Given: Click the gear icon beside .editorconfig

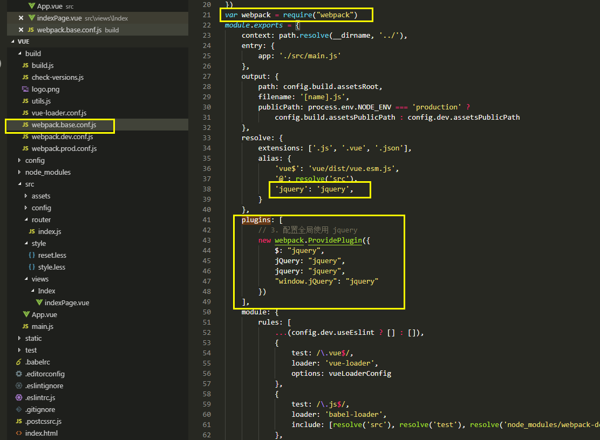Looking at the screenshot, I should tap(19, 374).
